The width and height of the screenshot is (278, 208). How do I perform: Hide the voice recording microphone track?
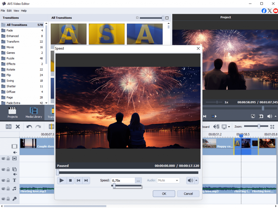pos(3,199)
